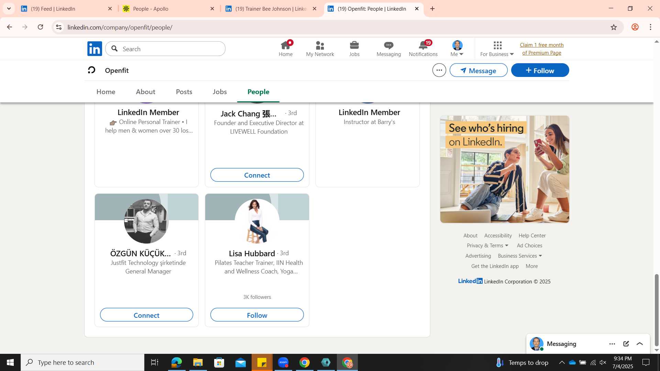The image size is (660, 371).
Task: Open Microsoft Edge from the taskbar
Action: [176, 362]
